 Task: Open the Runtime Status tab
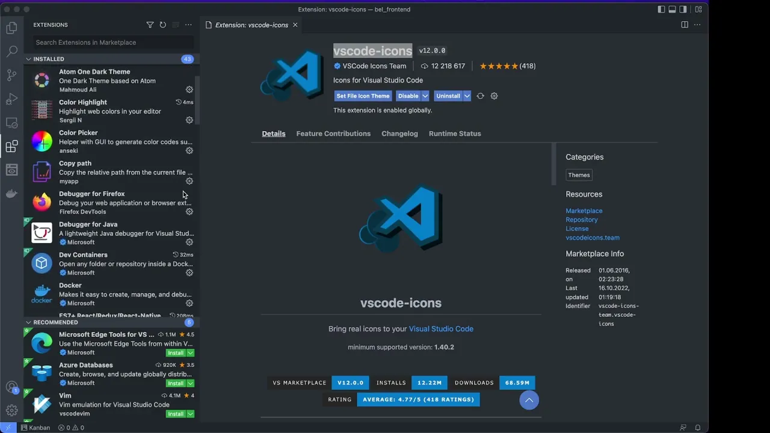pyautogui.click(x=455, y=134)
